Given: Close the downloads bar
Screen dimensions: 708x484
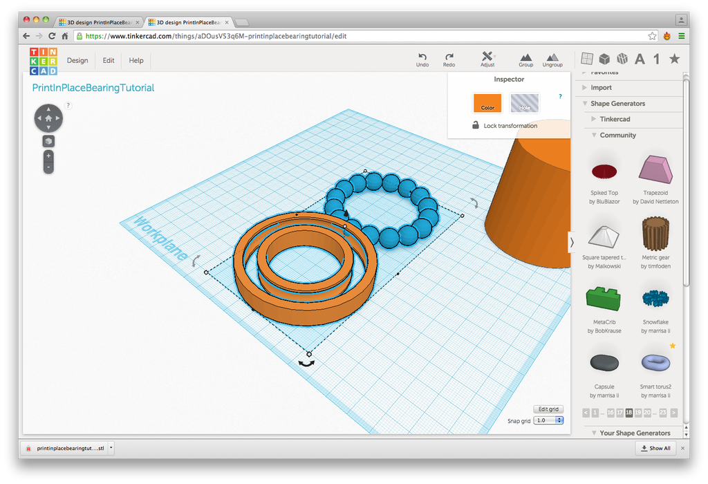Looking at the screenshot, I should coord(682,448).
